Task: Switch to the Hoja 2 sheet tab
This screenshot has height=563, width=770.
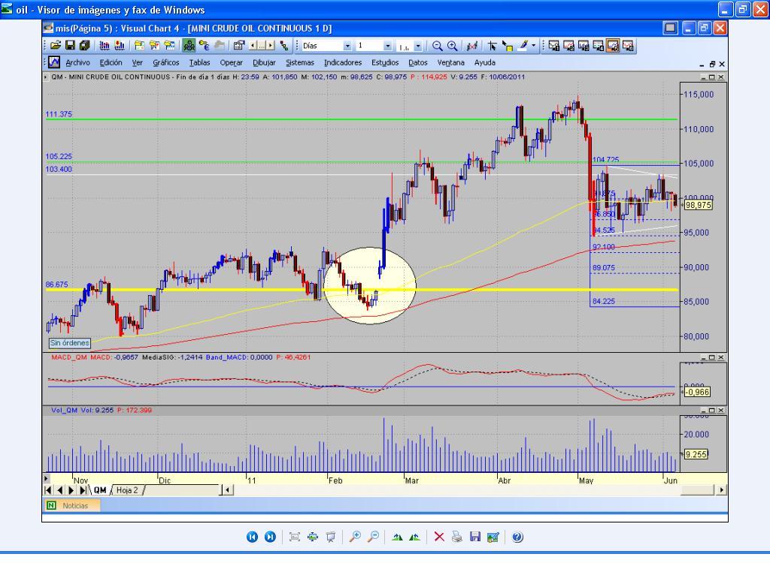Action: (127, 490)
